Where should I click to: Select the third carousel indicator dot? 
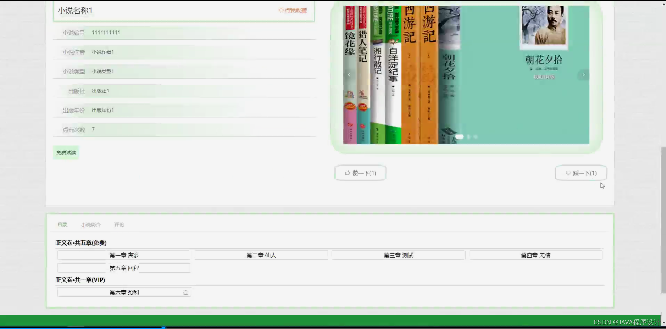[476, 137]
